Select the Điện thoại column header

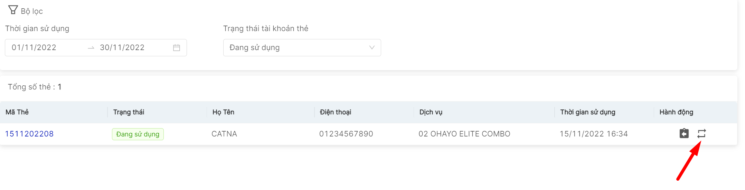tap(336, 112)
